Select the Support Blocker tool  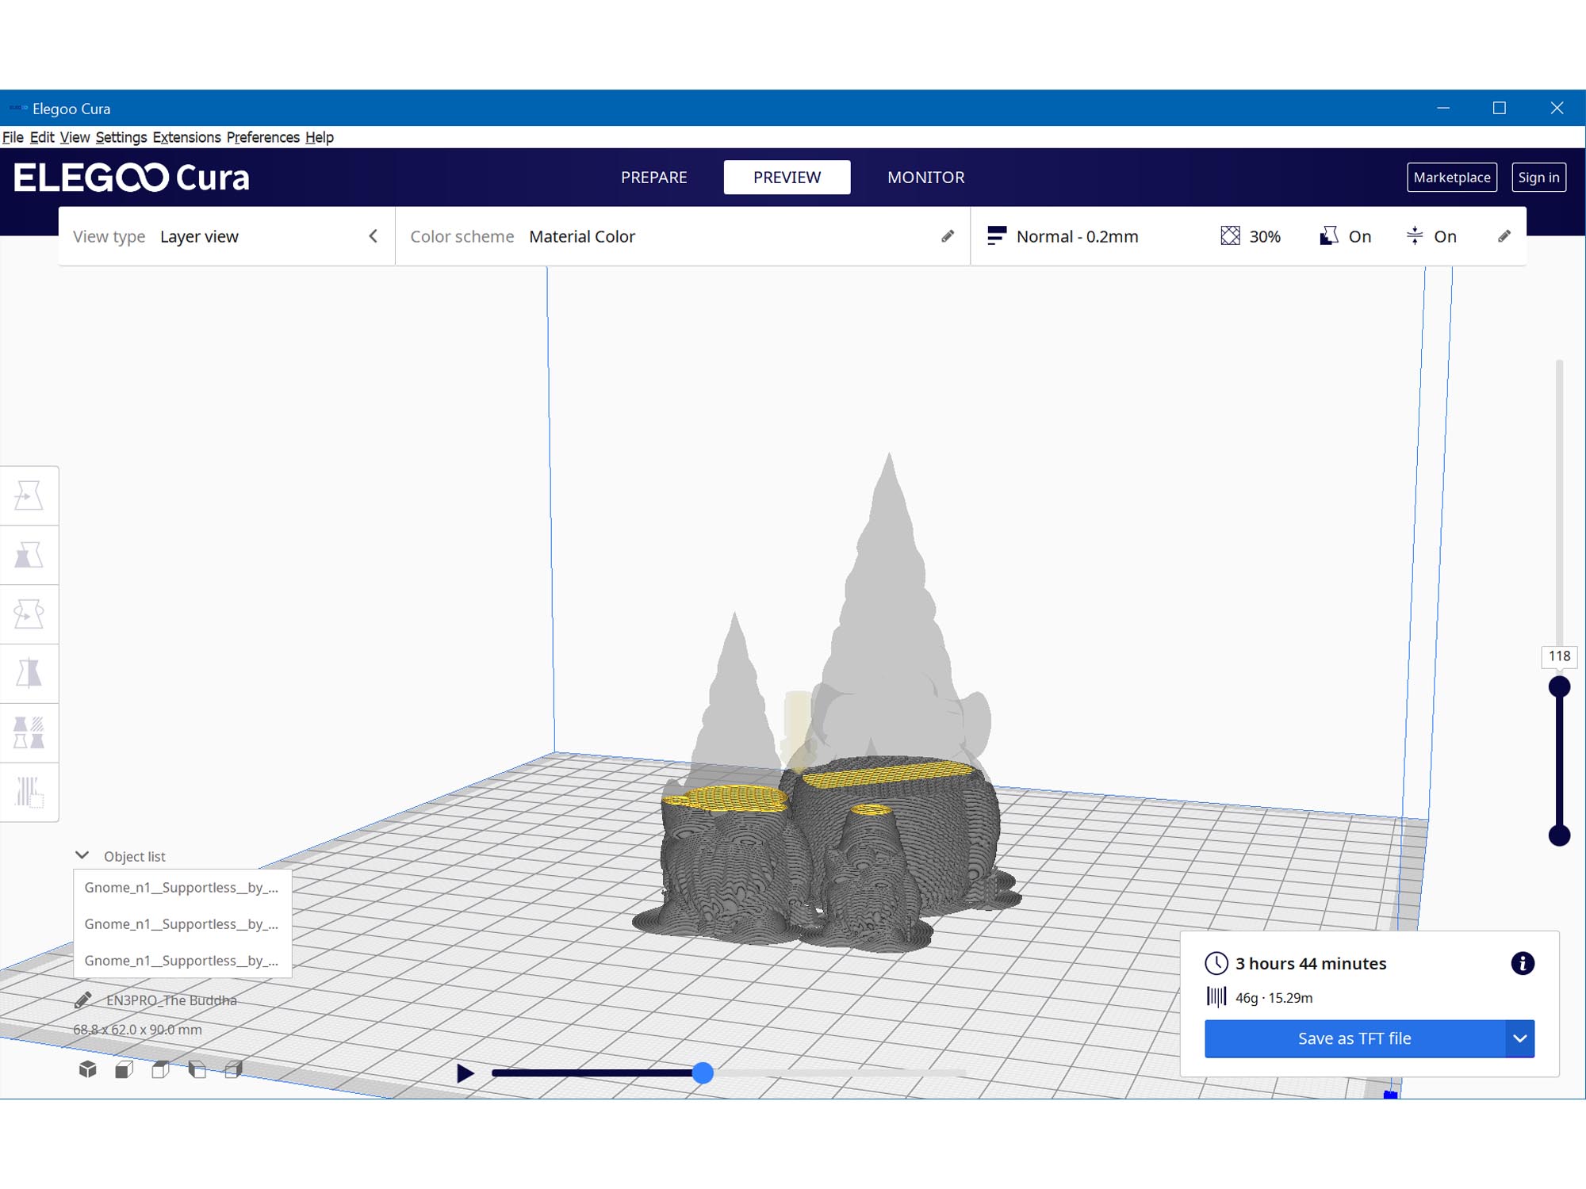29,792
